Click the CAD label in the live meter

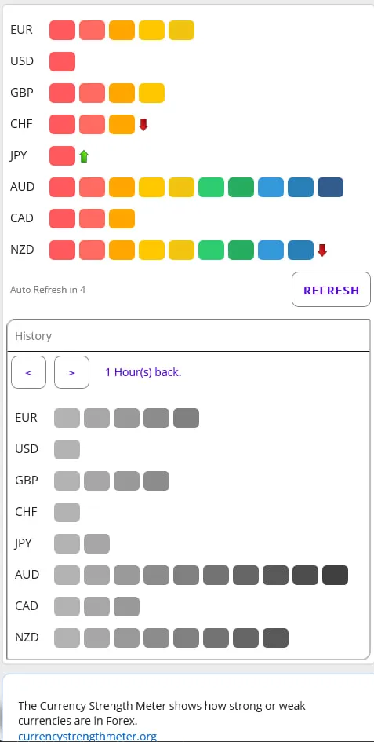(x=22, y=218)
